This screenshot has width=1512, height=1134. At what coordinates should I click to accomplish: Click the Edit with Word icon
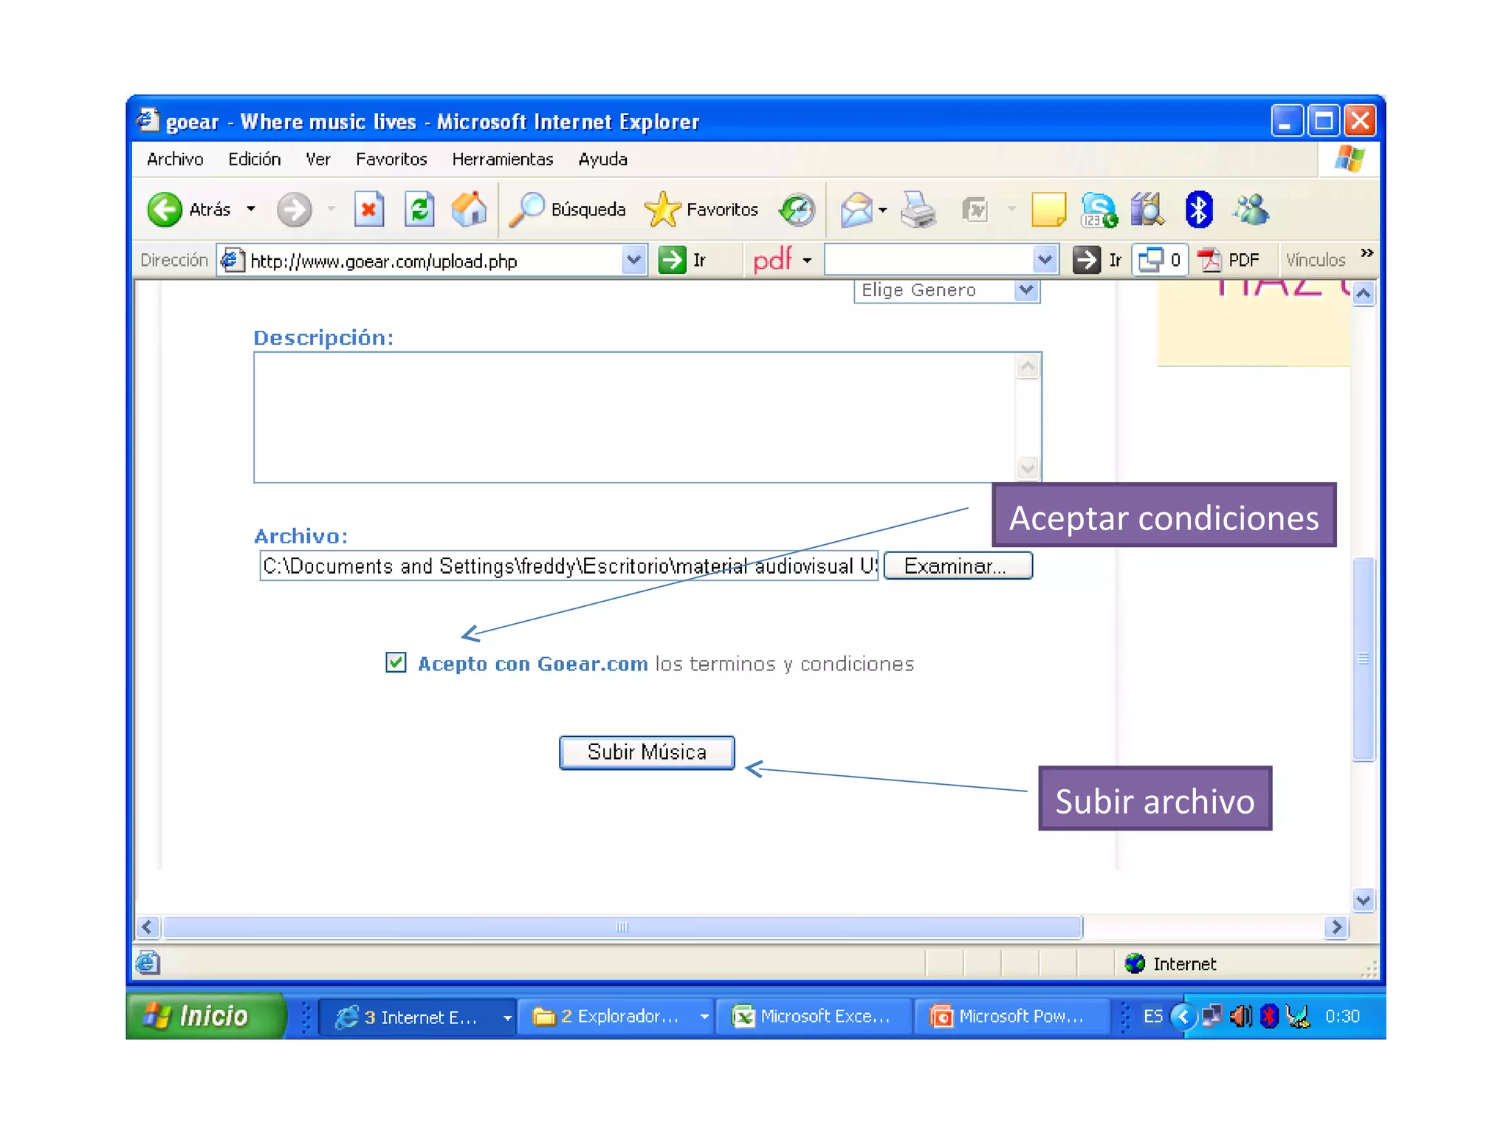tap(976, 210)
